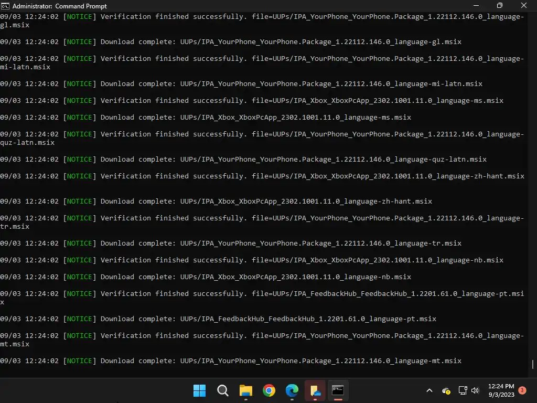This screenshot has height=403, width=537.
Task: Click 'Download complete' line for language-zh-hant.msix
Action: (216, 201)
